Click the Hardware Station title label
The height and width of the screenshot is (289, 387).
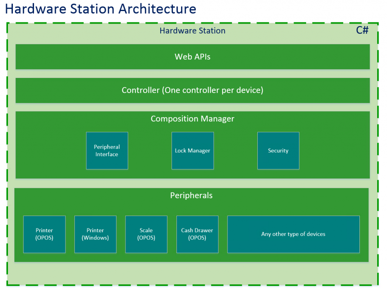tap(192, 31)
